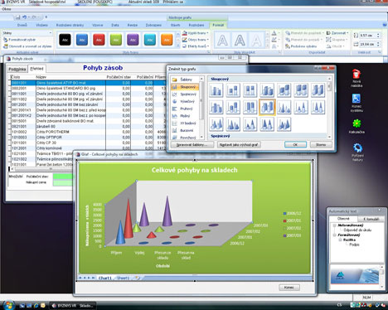The width and height of the screenshot is (388, 310).
Task: Launch the Kalkulačka desktop icon
Action: tap(356, 126)
